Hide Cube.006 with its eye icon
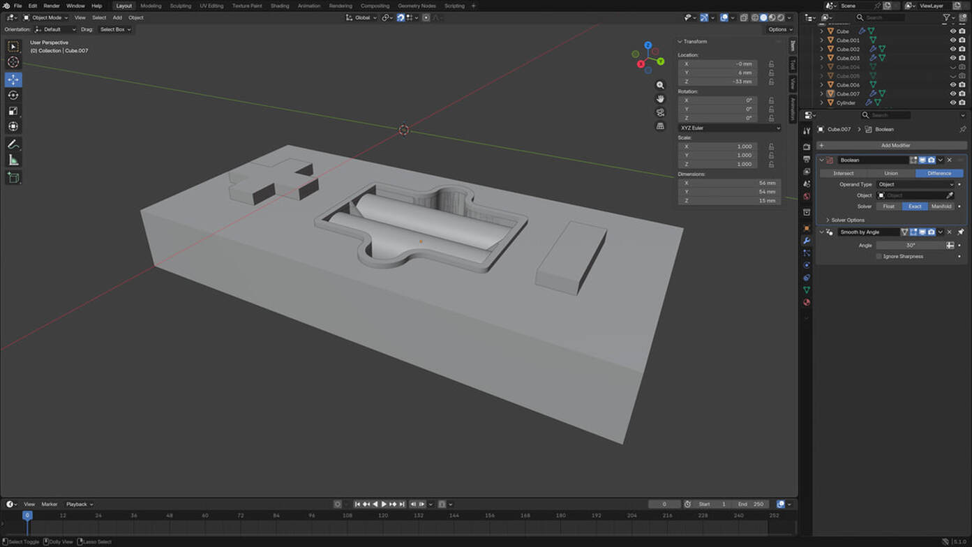The height and width of the screenshot is (547, 972). click(x=952, y=85)
